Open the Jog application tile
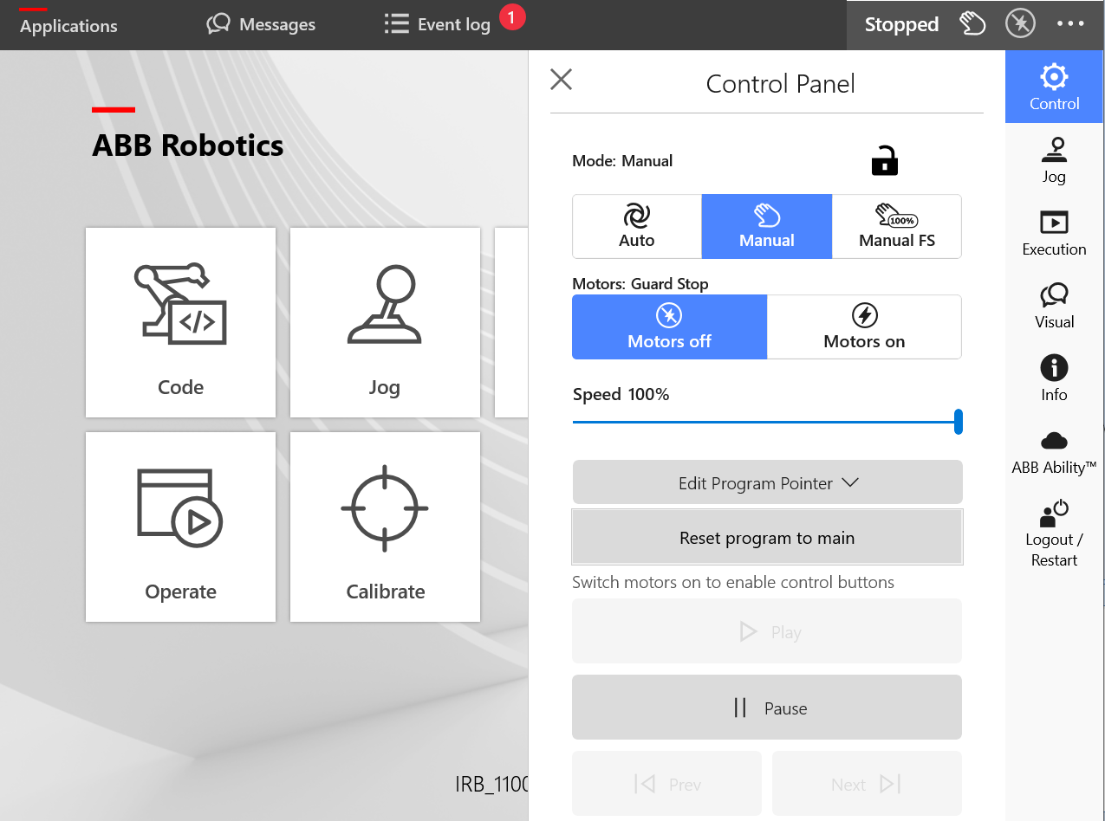Viewport: 1105px width, 821px height. click(385, 322)
